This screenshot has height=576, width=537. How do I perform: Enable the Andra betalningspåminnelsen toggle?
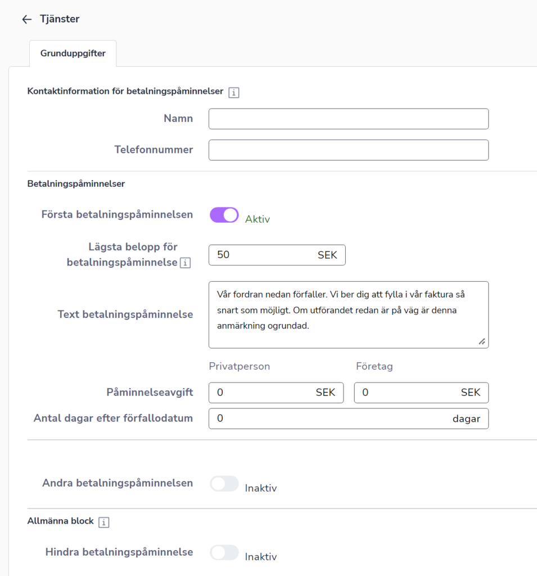click(224, 483)
